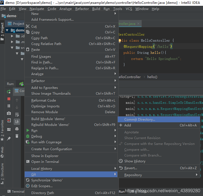This screenshot has height=196, width=203.
Task: Click the hello() breadcrumb
Action: [152, 77]
